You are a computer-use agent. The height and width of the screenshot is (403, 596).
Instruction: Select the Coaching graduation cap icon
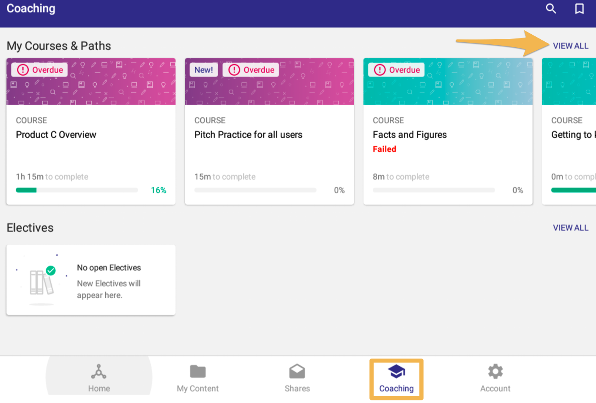click(396, 372)
